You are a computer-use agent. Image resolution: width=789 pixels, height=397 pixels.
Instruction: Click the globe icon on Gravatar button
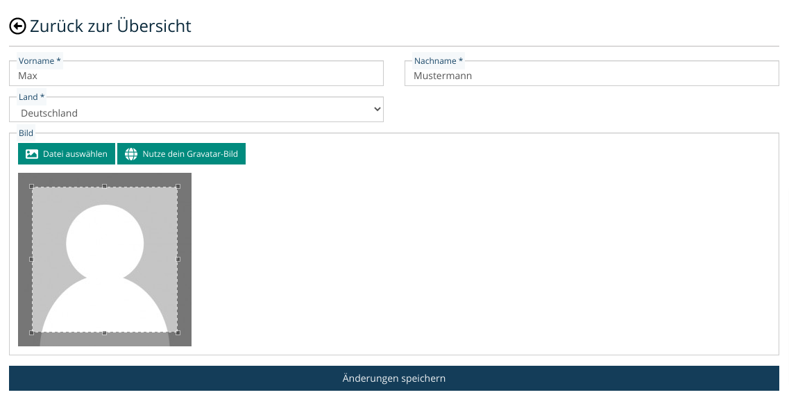click(131, 154)
